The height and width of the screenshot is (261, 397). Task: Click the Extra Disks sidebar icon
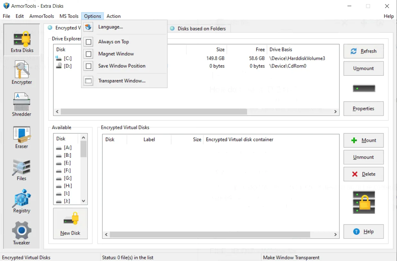[22, 41]
